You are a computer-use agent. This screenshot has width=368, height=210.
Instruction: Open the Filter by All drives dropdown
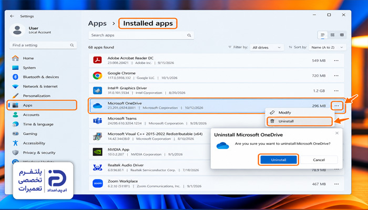[267, 47]
